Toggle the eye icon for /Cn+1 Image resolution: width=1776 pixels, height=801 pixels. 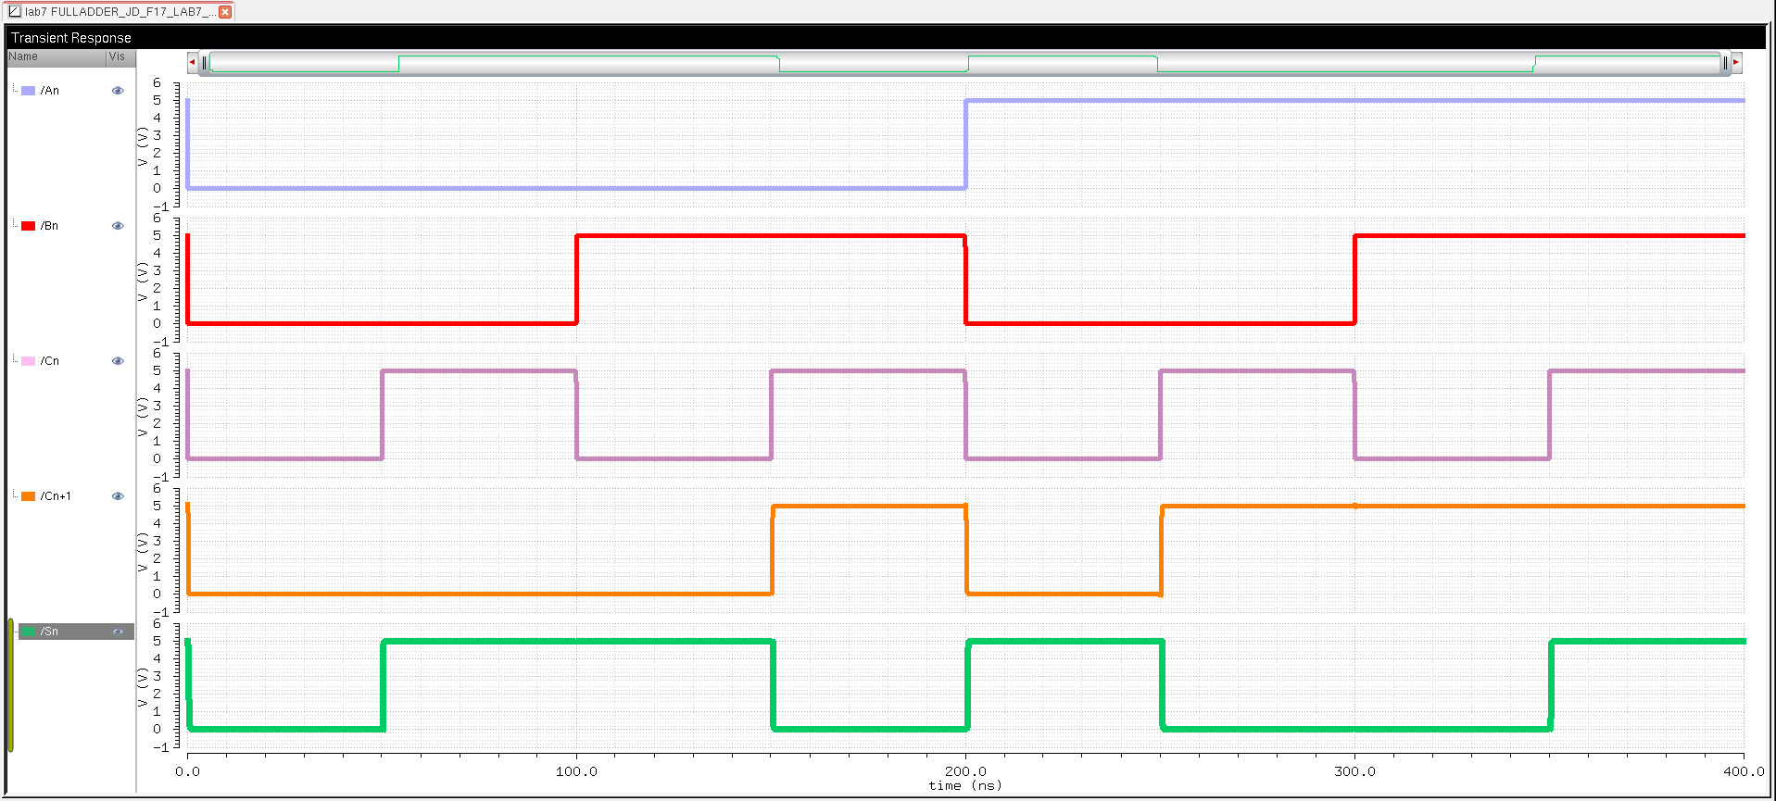click(118, 496)
